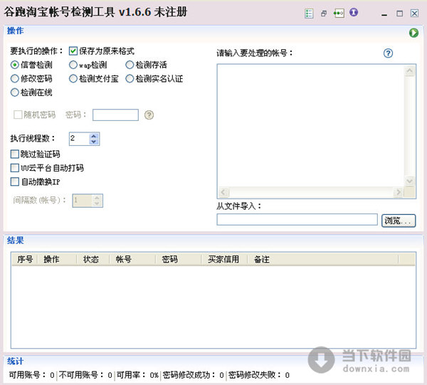Select 修改密码 radio option
Image resolution: width=427 pixels, height=385 pixels.
point(14,79)
